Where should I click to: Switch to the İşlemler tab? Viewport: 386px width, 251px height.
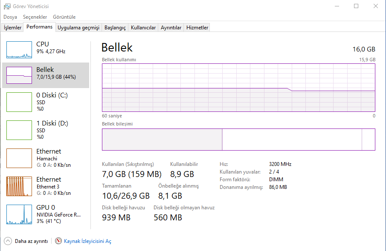pos(13,28)
